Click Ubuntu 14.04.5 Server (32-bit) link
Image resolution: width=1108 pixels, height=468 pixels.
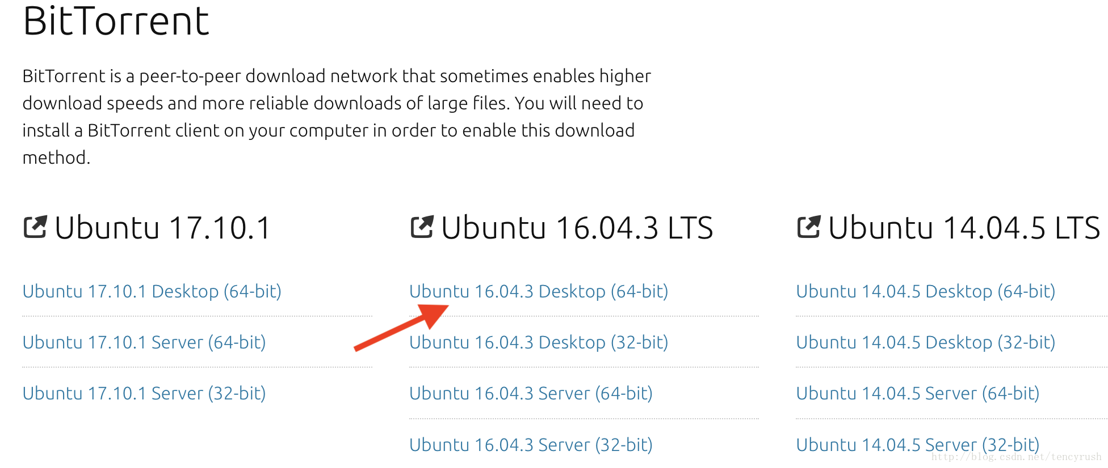[917, 444]
